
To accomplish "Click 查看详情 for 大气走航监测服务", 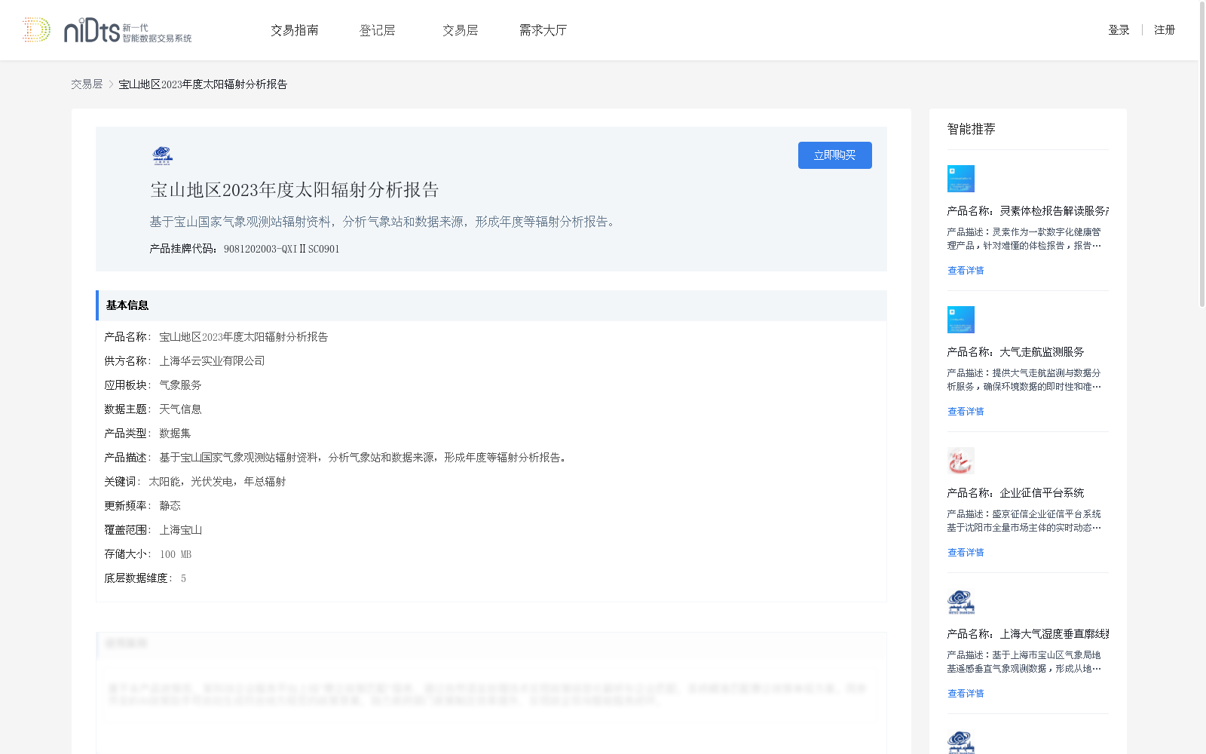I will 966,412.
